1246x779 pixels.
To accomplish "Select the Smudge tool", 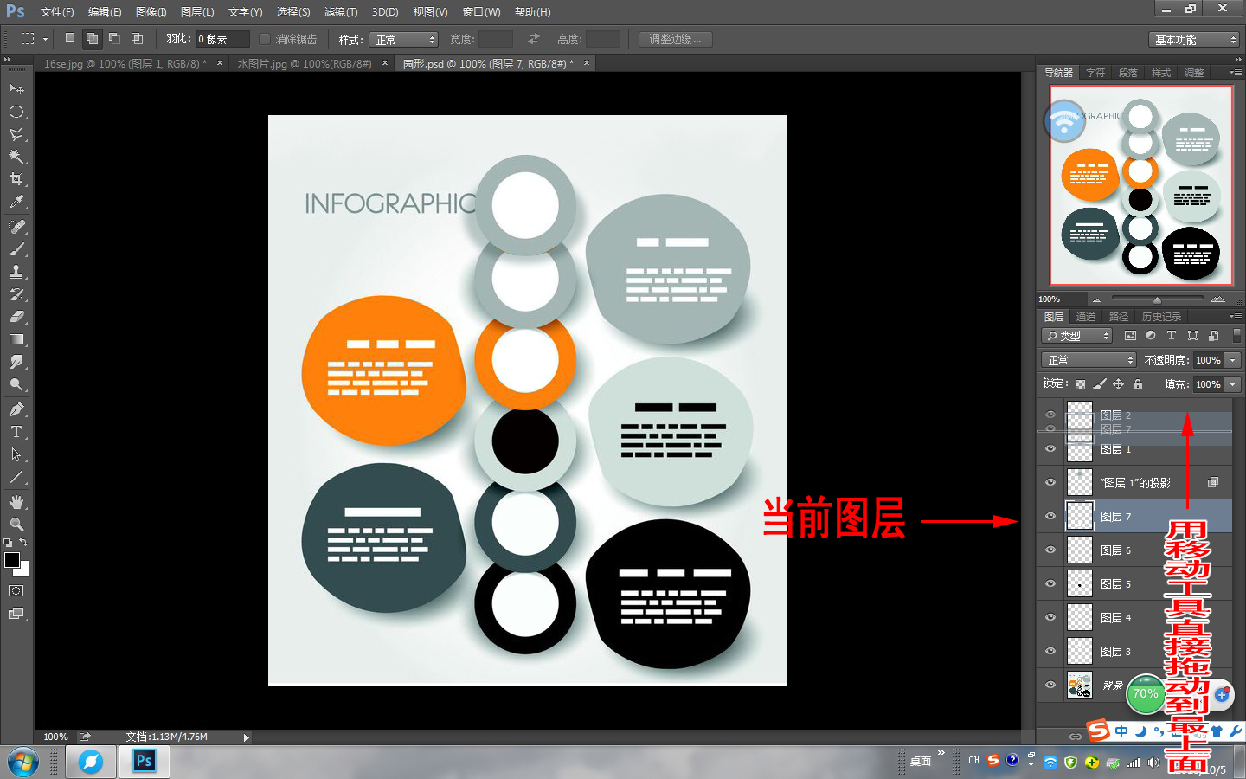I will pyautogui.click(x=16, y=362).
